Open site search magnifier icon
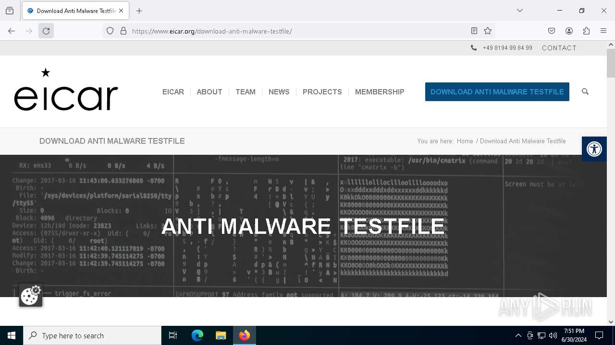 click(x=585, y=92)
